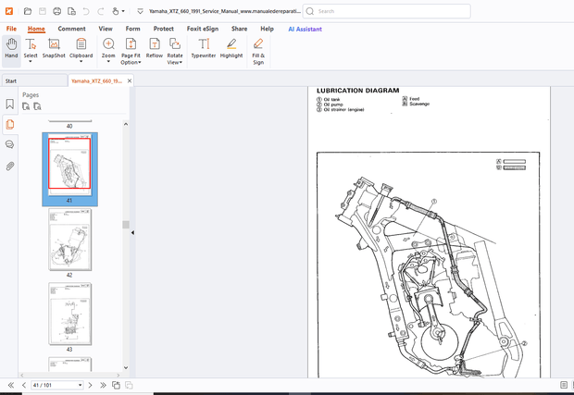Viewport: 574px width, 395px height.
Task: Switch to the Home ribbon tab
Action: tap(36, 29)
